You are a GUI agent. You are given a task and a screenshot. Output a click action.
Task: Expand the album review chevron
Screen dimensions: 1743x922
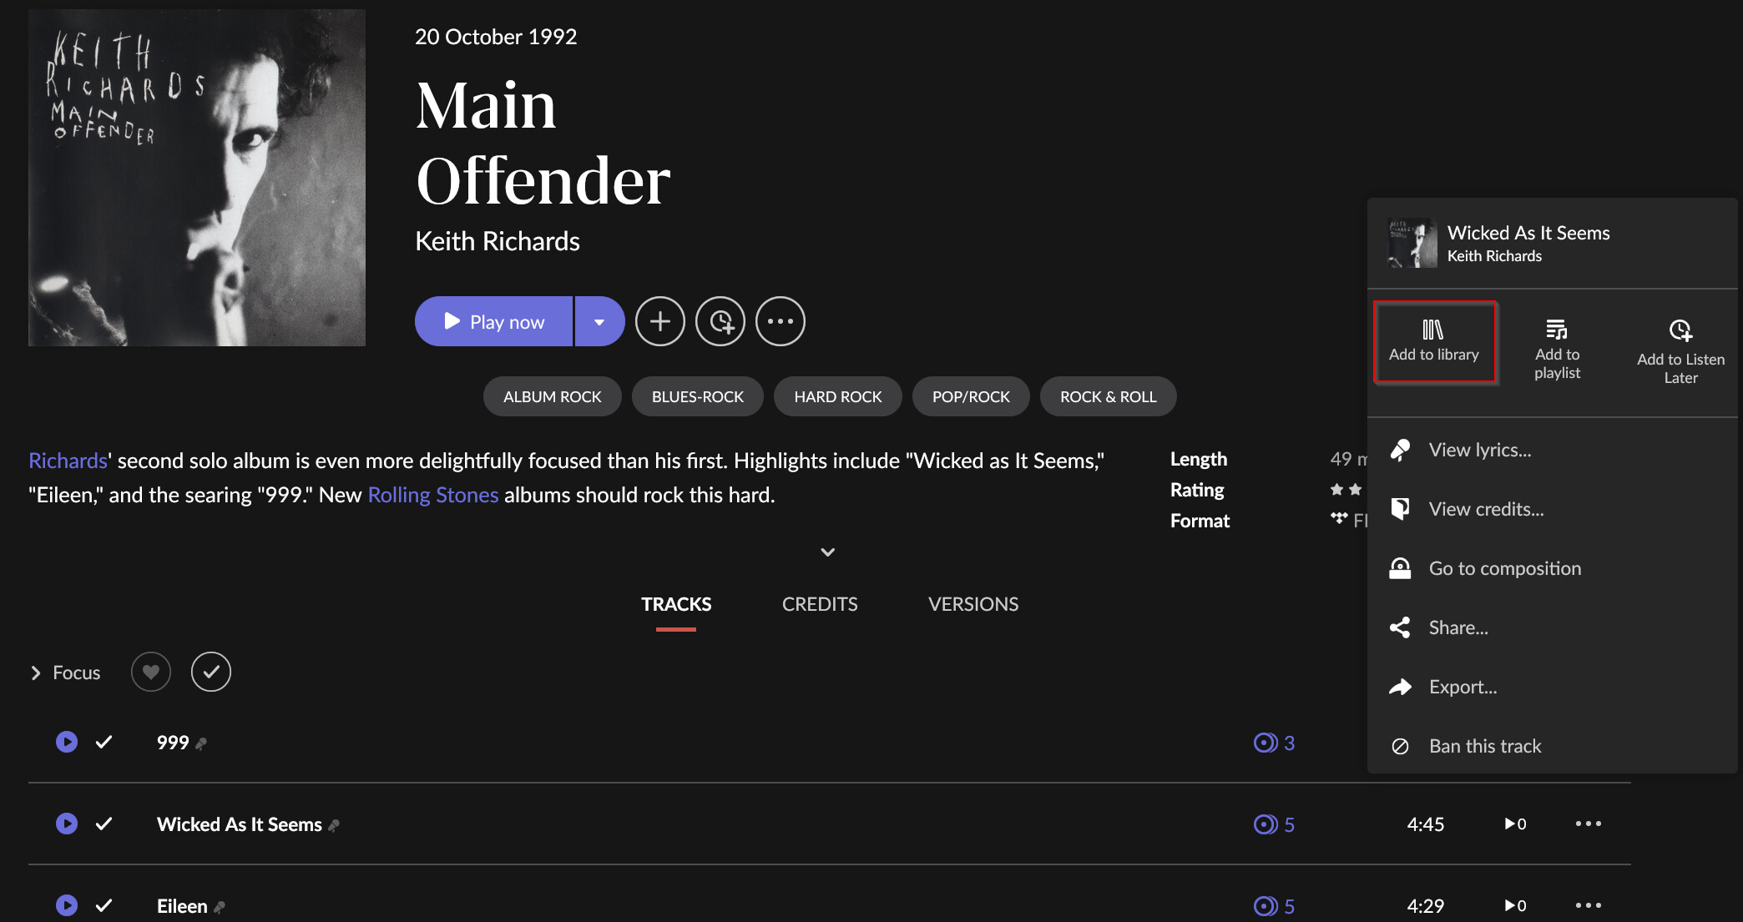pos(828,552)
